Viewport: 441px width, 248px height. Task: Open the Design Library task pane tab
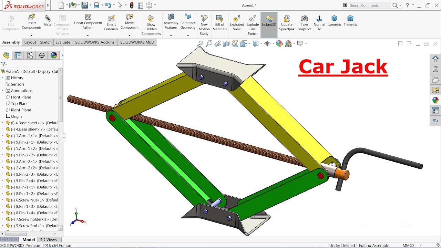pos(435,69)
